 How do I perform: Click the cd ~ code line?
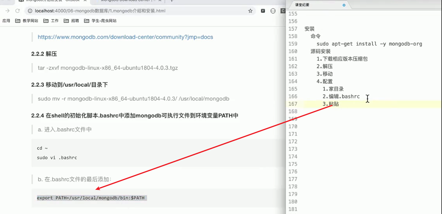[42, 148]
